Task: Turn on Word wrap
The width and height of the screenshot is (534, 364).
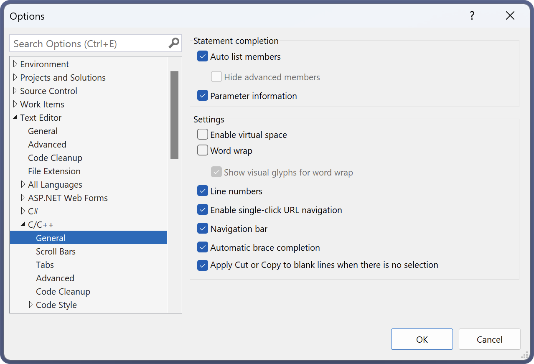Action: pyautogui.click(x=203, y=150)
